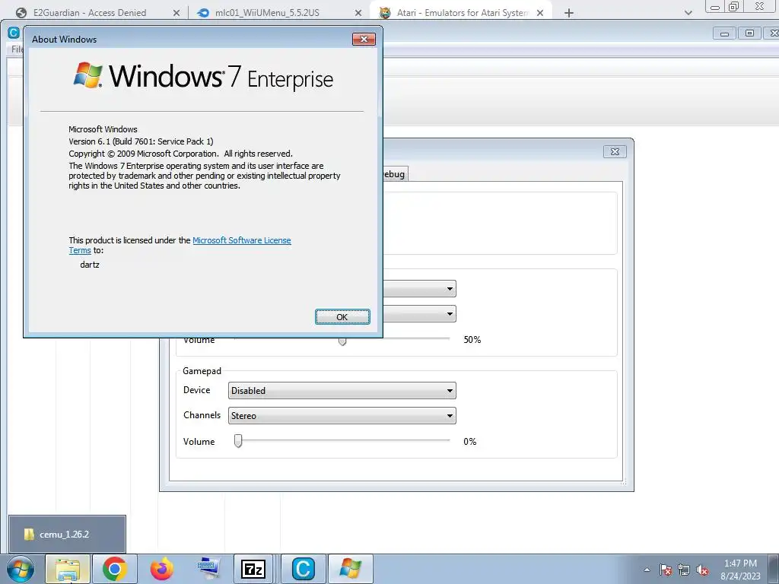This screenshot has height=584, width=779.
Task: Switch to Cemu on the taskbar
Action: click(304, 569)
